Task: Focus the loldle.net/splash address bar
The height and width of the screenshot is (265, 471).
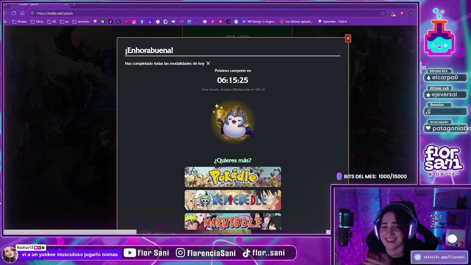Action: (x=208, y=13)
